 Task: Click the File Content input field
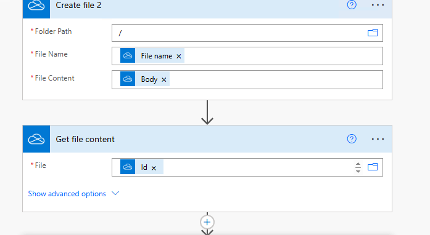click(x=247, y=79)
